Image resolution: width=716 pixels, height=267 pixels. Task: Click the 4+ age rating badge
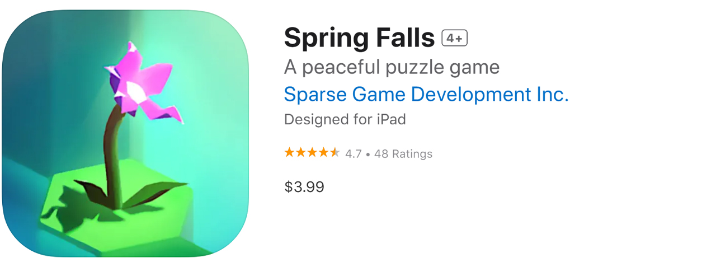click(x=454, y=38)
